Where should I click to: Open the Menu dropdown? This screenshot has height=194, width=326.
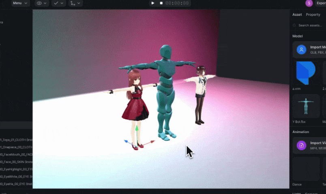20,3
